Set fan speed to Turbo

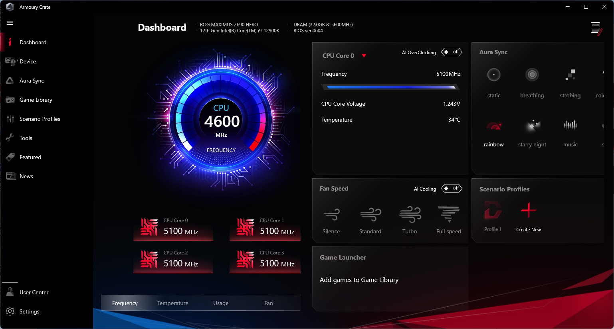pyautogui.click(x=410, y=215)
